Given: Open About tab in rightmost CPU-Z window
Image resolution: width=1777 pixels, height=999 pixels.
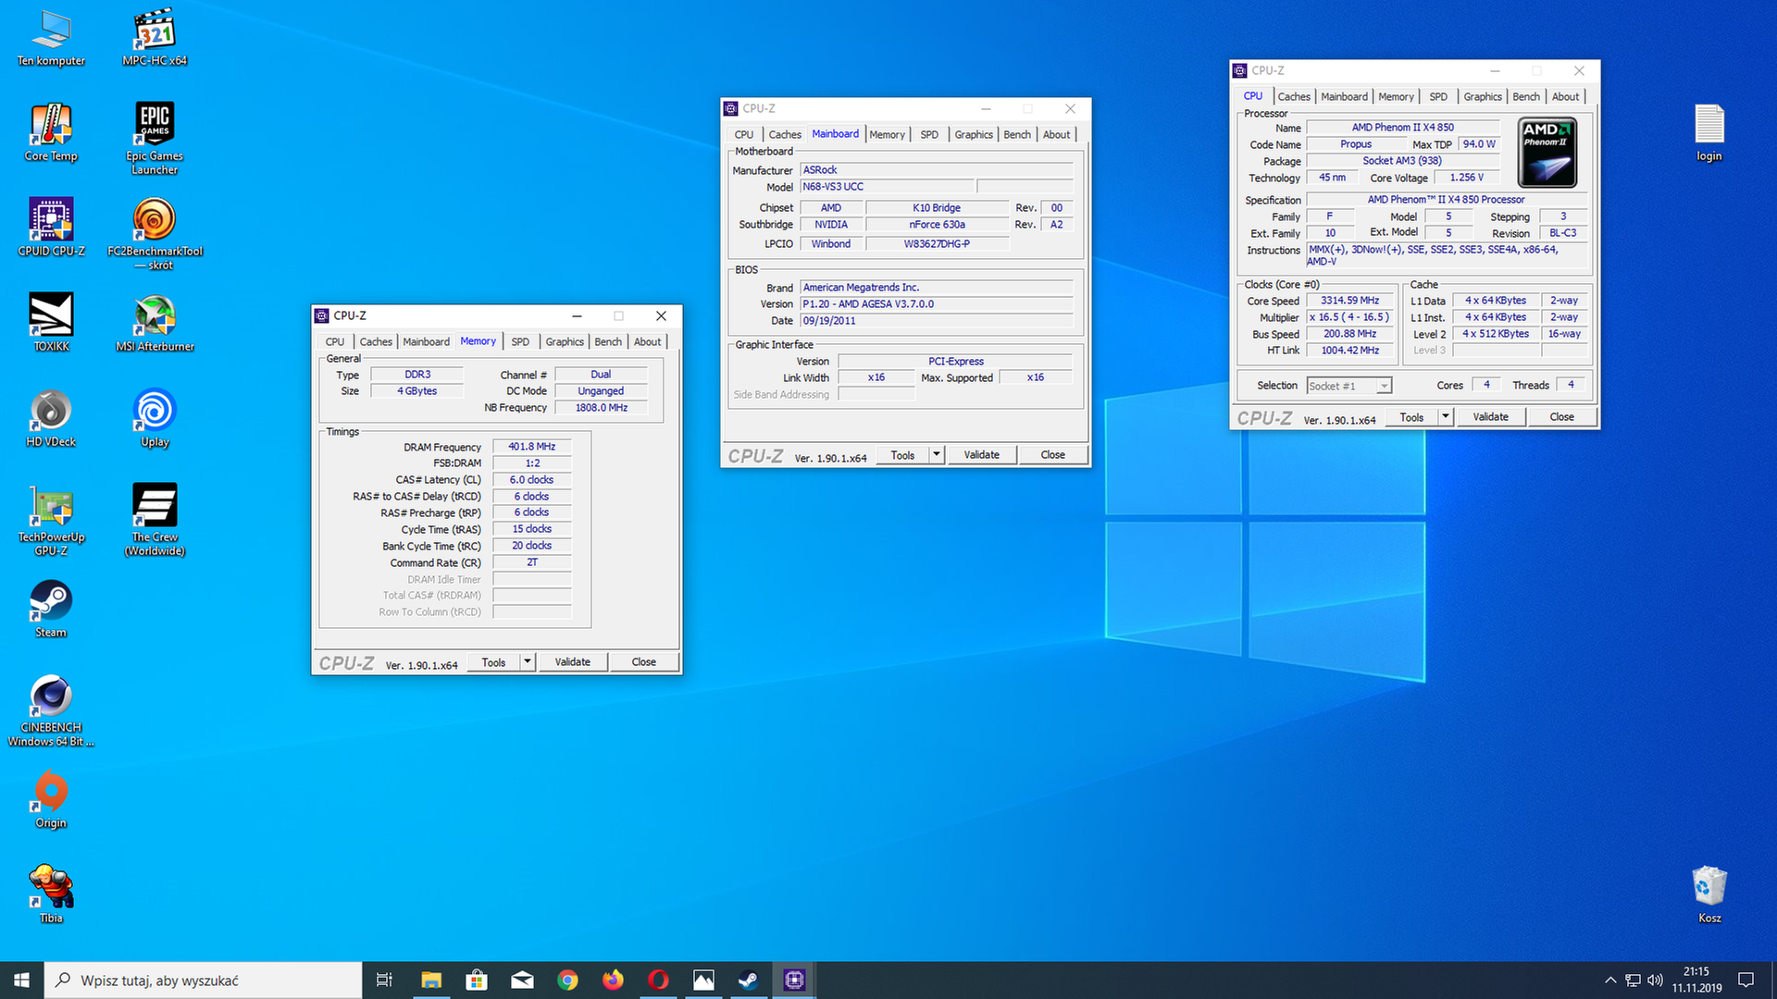Looking at the screenshot, I should pyautogui.click(x=1565, y=96).
